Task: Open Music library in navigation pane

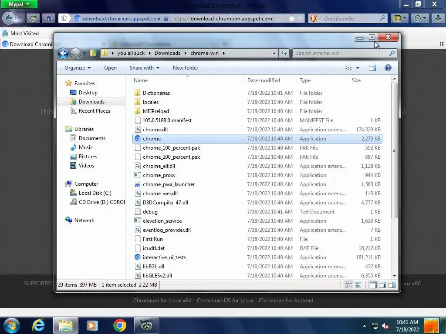Action: tap(86, 147)
